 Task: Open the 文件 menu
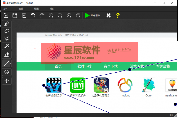[5, 9]
